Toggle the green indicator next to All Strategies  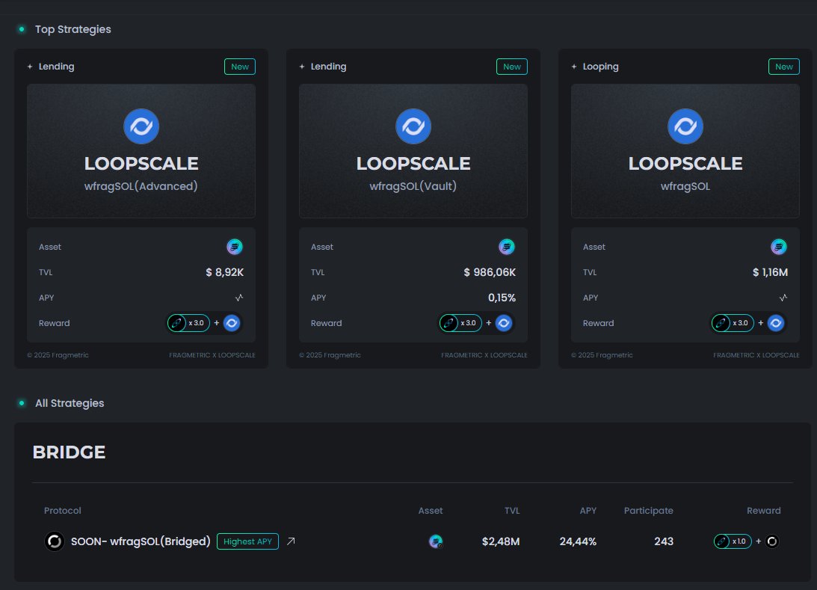(x=20, y=403)
